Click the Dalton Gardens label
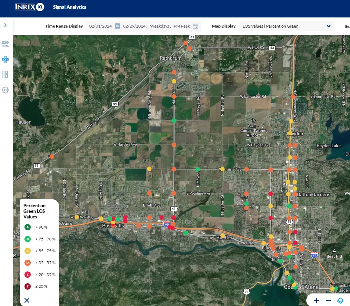 pos(314,194)
